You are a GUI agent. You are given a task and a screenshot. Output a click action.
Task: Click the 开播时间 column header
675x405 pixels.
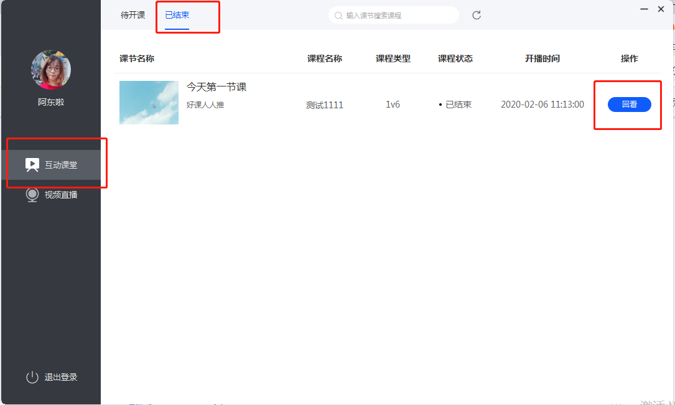[542, 58]
